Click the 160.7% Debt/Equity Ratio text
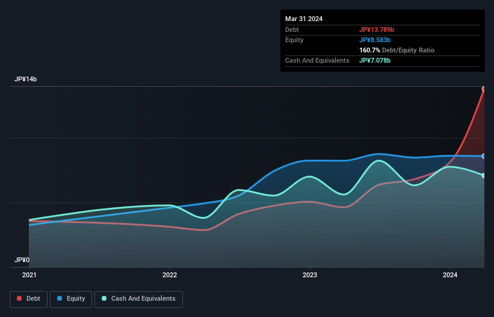 [x=397, y=50]
